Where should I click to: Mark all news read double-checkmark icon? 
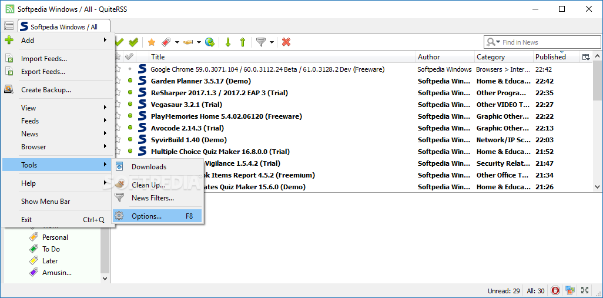(x=133, y=42)
